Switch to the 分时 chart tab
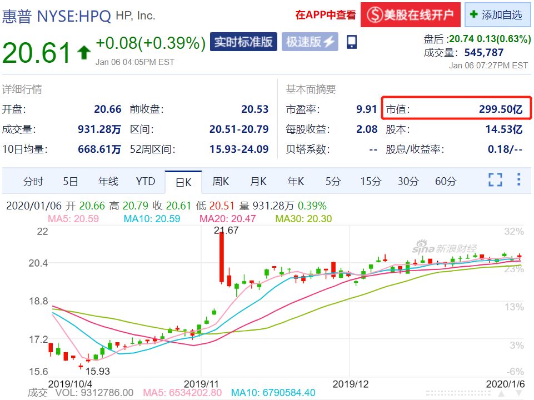The height and width of the screenshot is (400, 534). click(x=33, y=181)
